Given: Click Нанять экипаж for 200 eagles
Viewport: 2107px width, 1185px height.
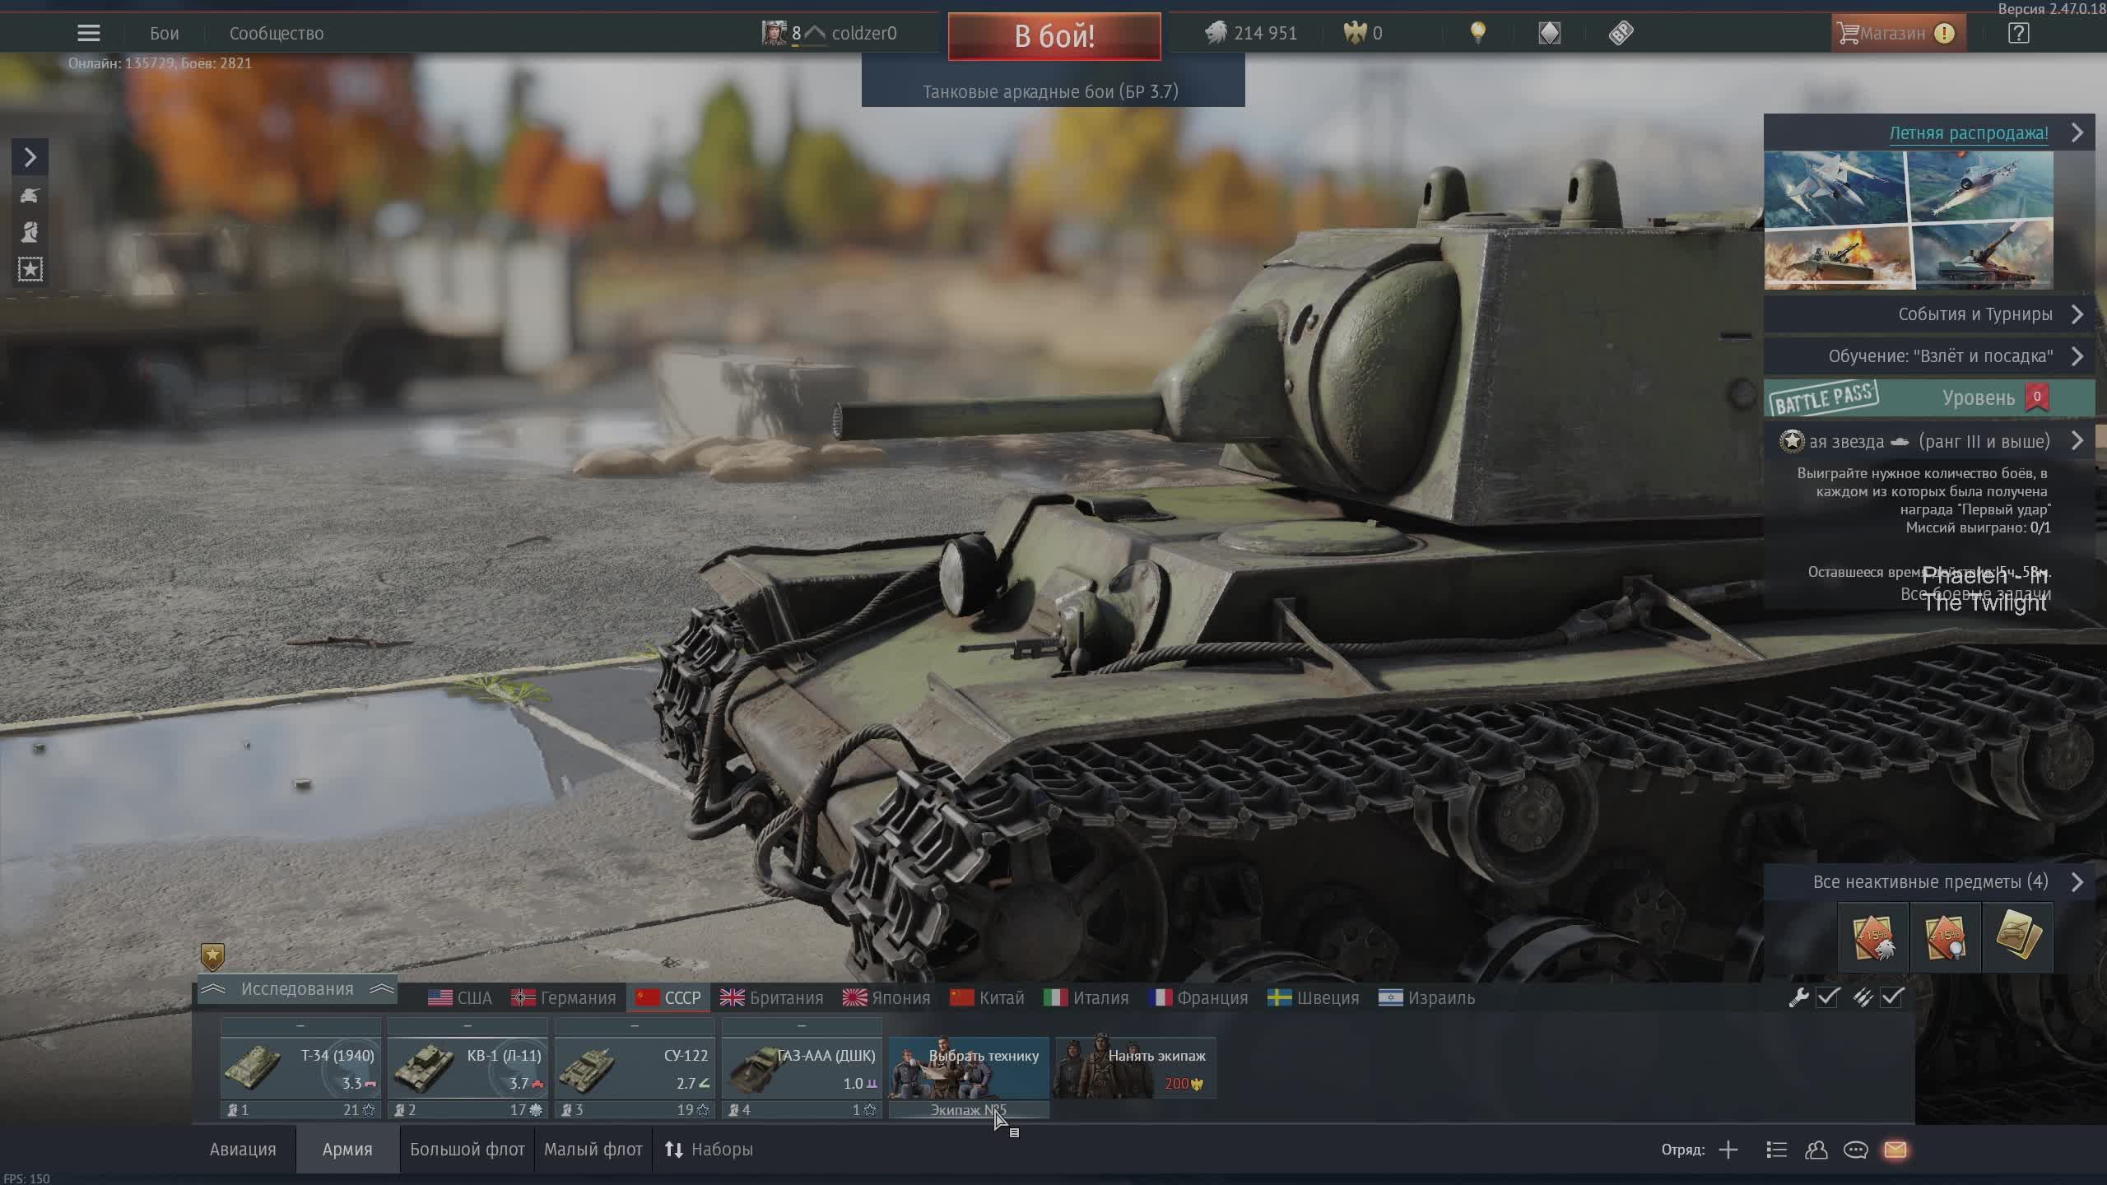Looking at the screenshot, I should 1135,1067.
